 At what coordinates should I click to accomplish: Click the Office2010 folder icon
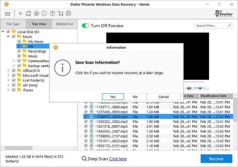pyautogui.click(x=19, y=70)
